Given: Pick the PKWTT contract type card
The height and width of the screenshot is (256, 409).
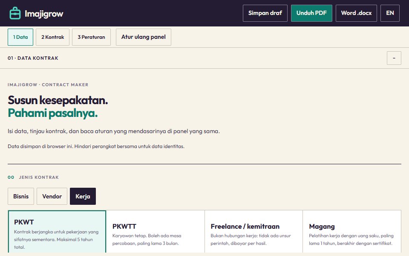Looking at the screenshot, I should coord(156,231).
